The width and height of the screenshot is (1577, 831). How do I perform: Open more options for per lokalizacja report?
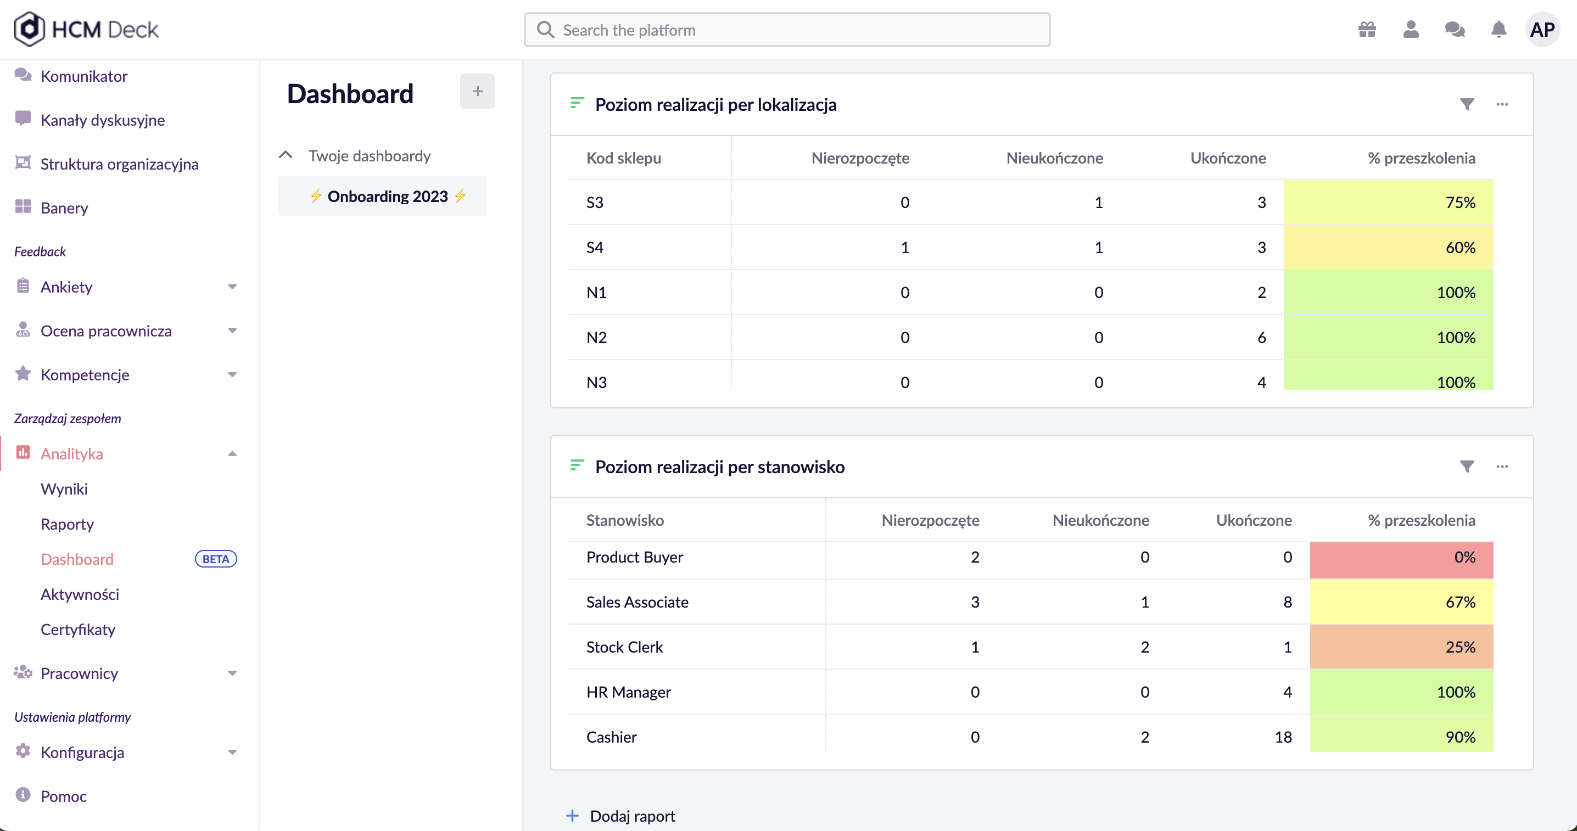pyautogui.click(x=1502, y=104)
